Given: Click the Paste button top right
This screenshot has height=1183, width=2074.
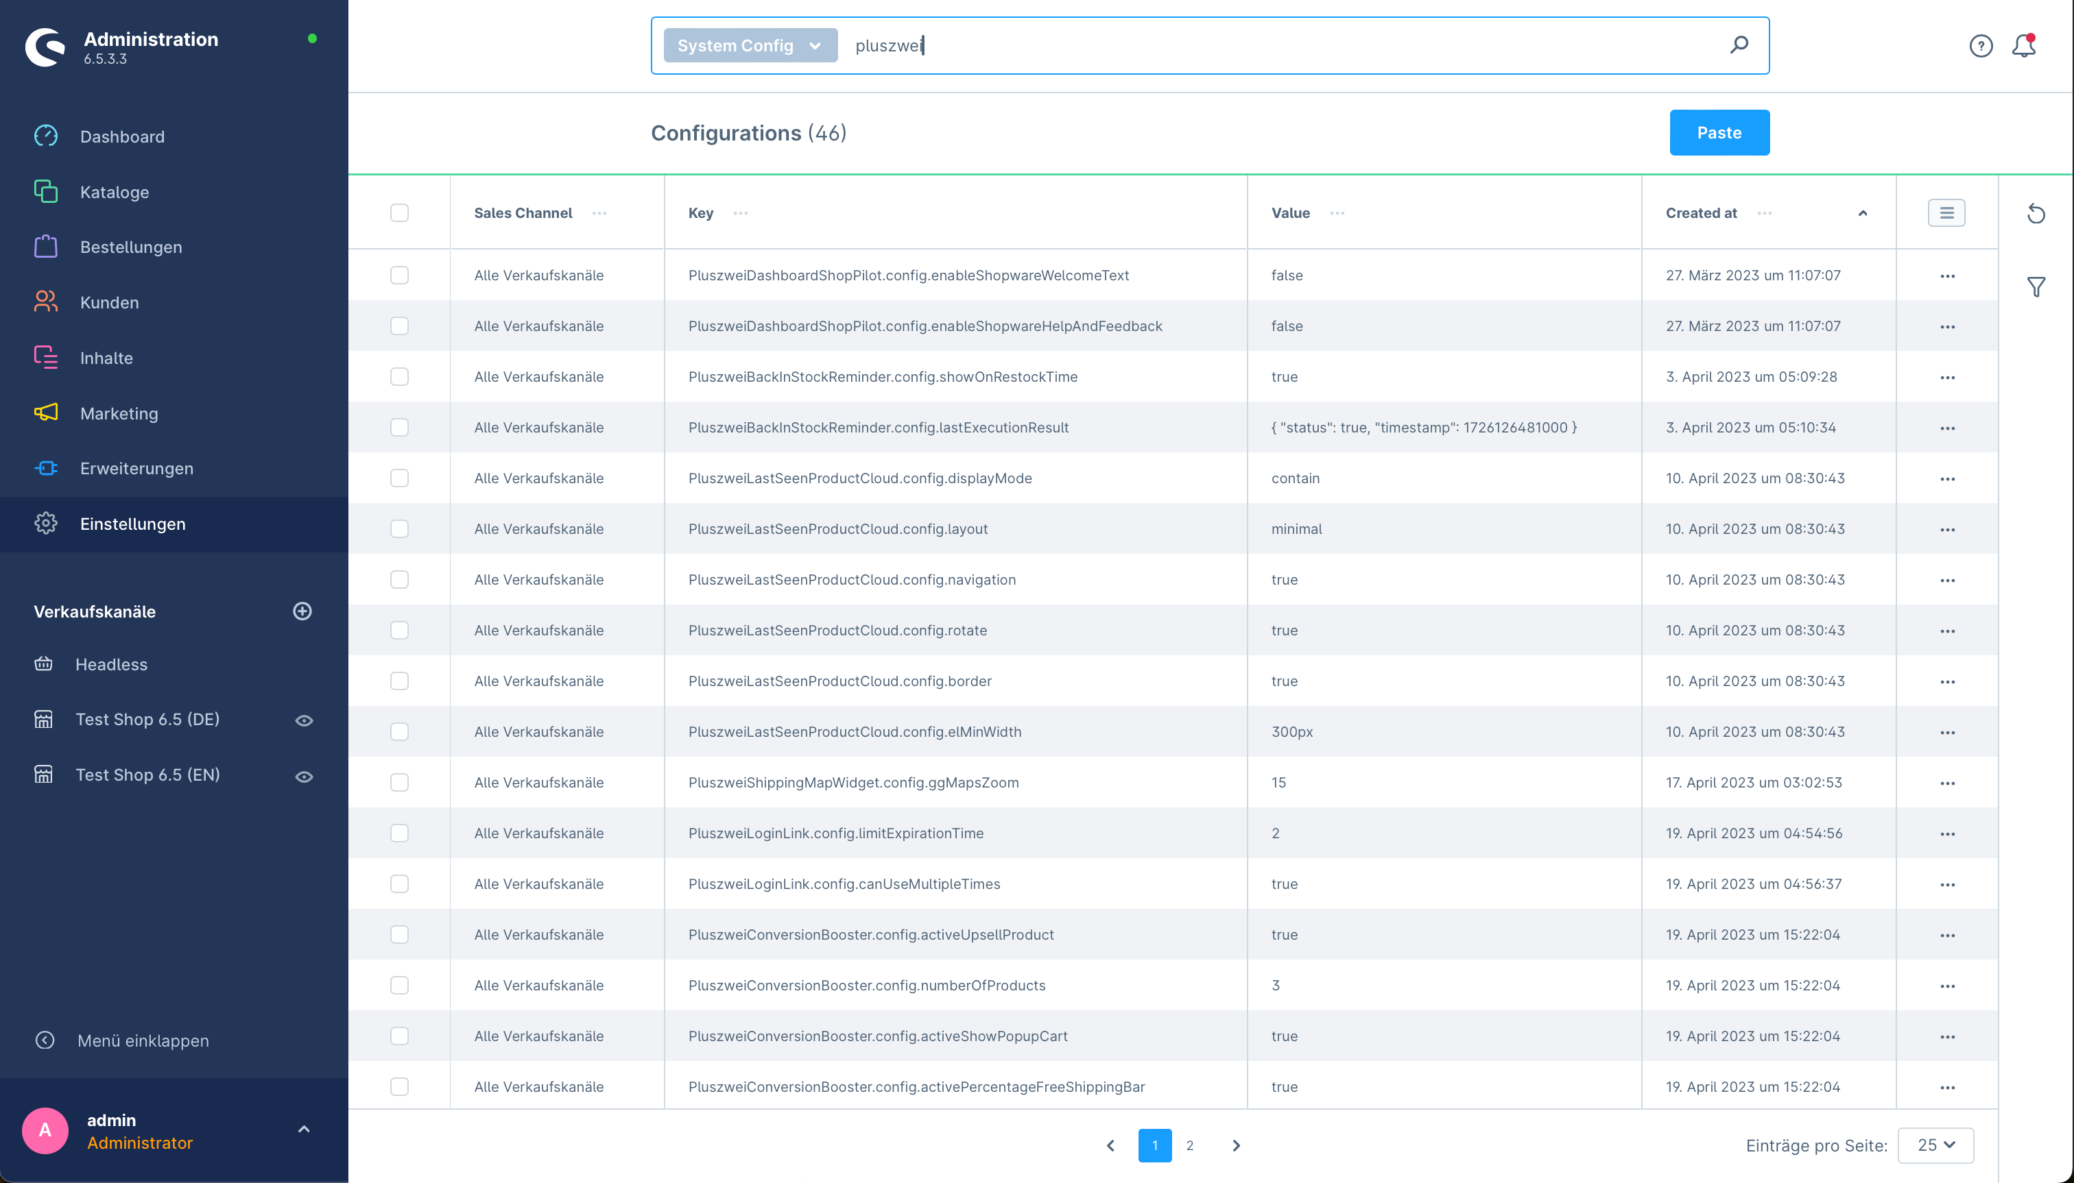Looking at the screenshot, I should (1719, 132).
